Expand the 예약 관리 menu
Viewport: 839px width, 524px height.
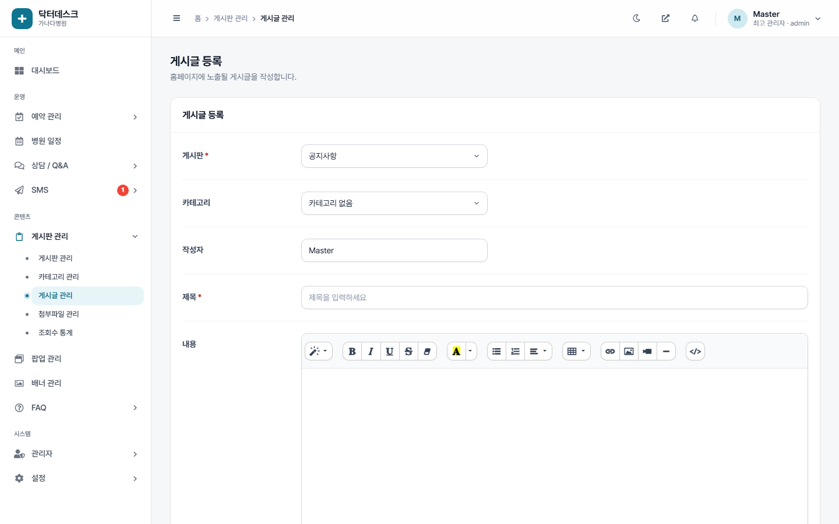[x=76, y=116]
